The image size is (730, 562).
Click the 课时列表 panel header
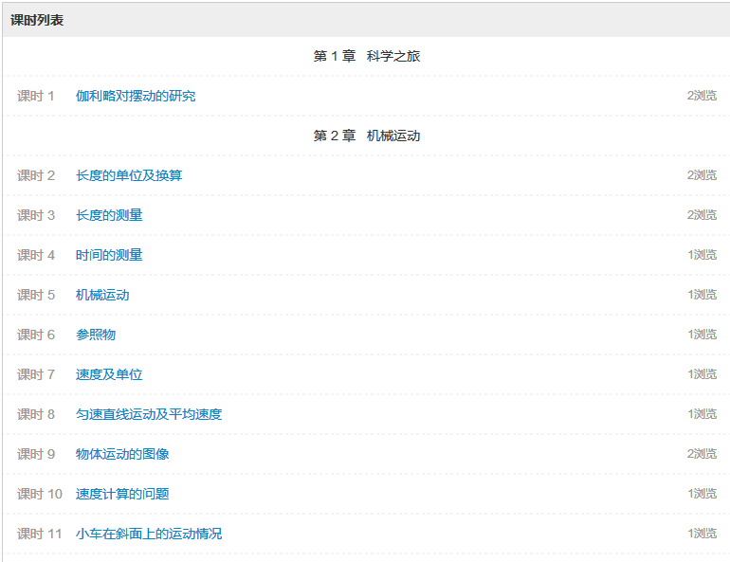tap(37, 20)
